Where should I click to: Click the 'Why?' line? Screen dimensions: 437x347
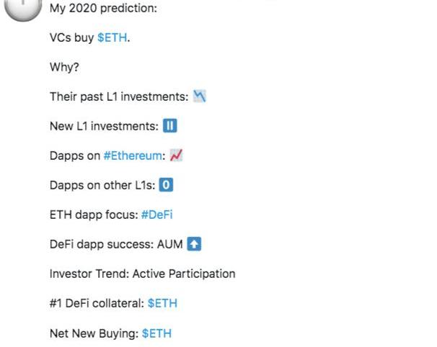coord(64,67)
